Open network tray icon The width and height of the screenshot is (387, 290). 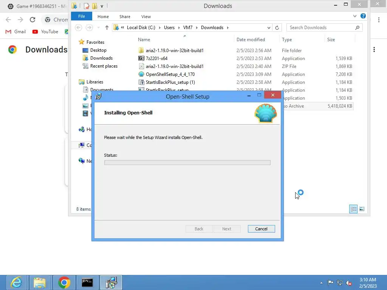point(340,282)
